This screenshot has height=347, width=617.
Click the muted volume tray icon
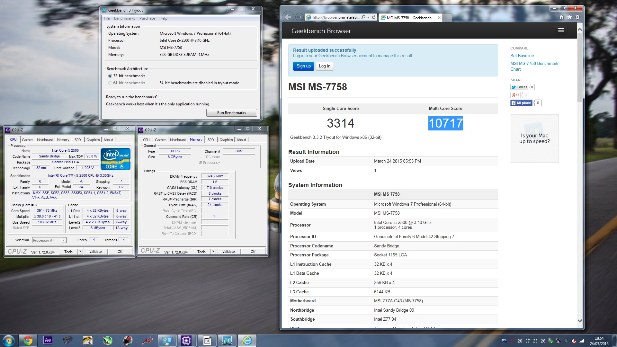pyautogui.click(x=574, y=341)
